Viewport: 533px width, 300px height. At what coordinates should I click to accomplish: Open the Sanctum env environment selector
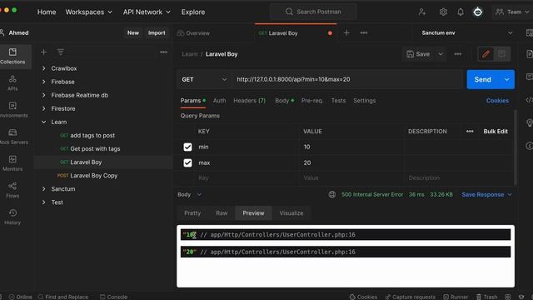pos(466,33)
